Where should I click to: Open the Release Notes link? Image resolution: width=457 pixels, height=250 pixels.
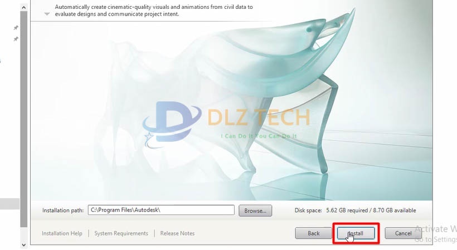coord(177,233)
